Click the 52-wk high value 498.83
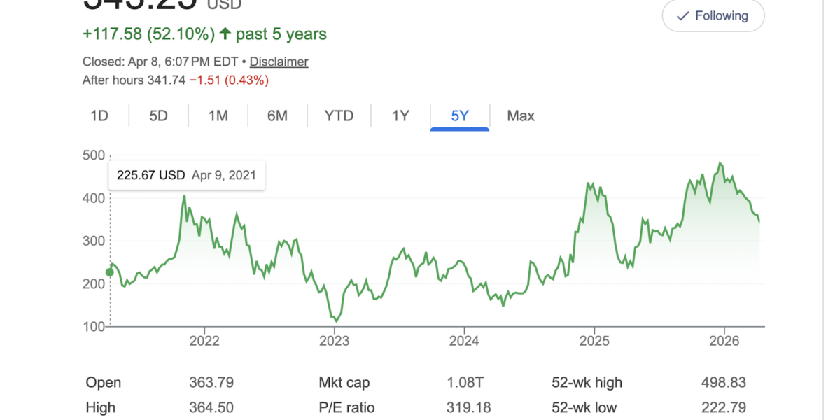The height and width of the screenshot is (420, 840). (x=723, y=382)
